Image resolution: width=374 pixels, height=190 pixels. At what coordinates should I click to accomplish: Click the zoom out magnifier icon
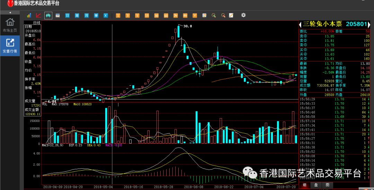click(x=223, y=16)
